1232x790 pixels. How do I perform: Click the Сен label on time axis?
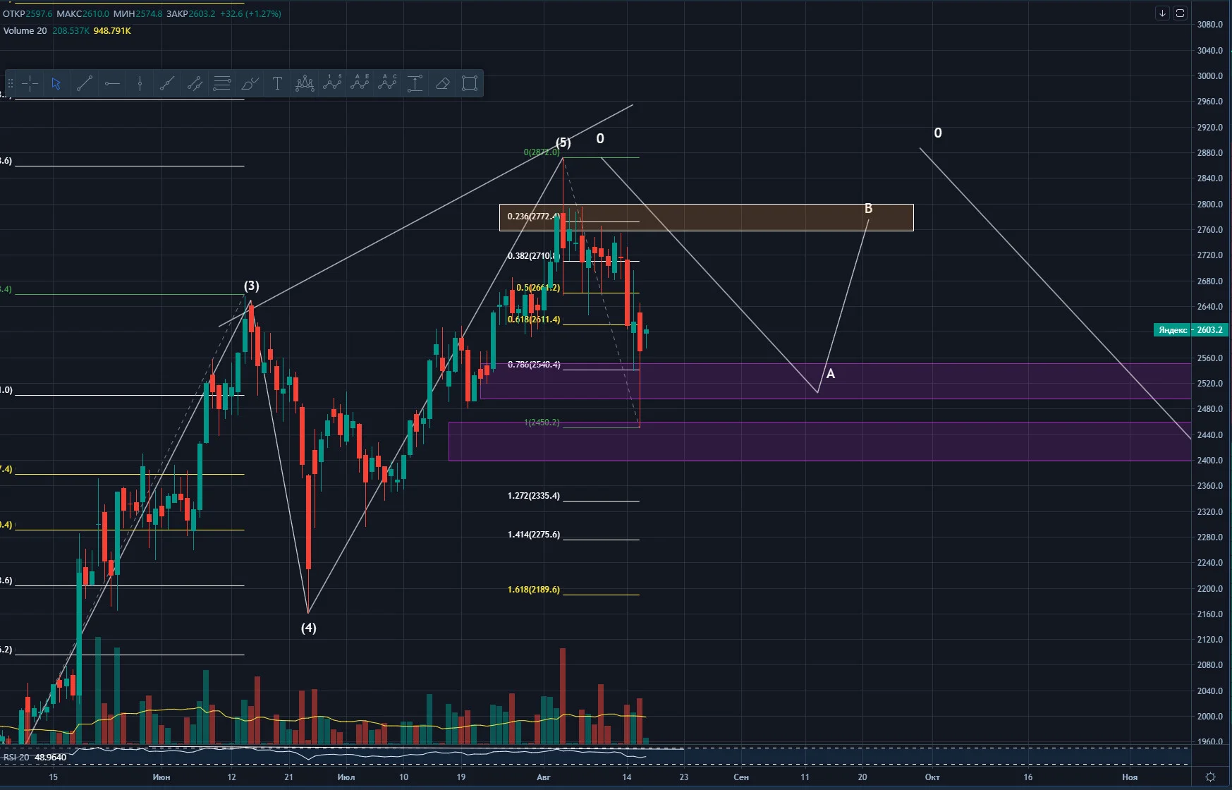741,777
